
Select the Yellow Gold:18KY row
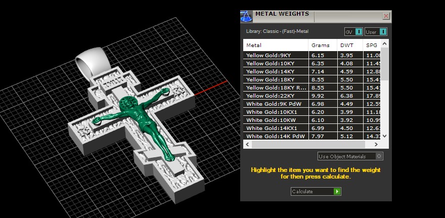click(312, 79)
